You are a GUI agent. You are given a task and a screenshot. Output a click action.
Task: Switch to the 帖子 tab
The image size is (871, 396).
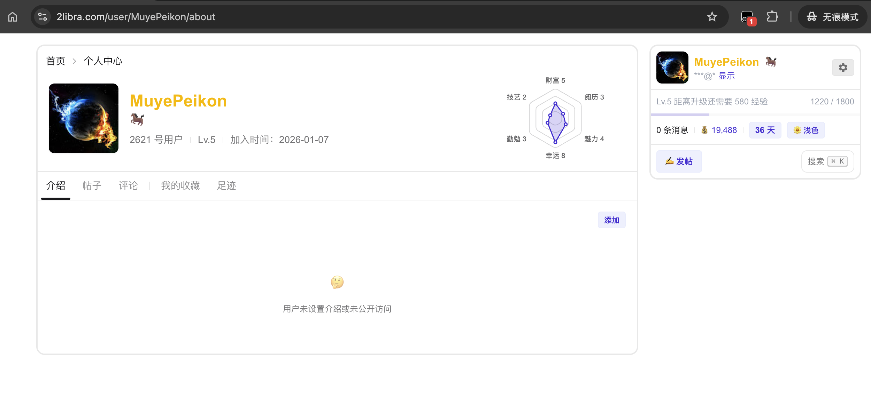92,185
